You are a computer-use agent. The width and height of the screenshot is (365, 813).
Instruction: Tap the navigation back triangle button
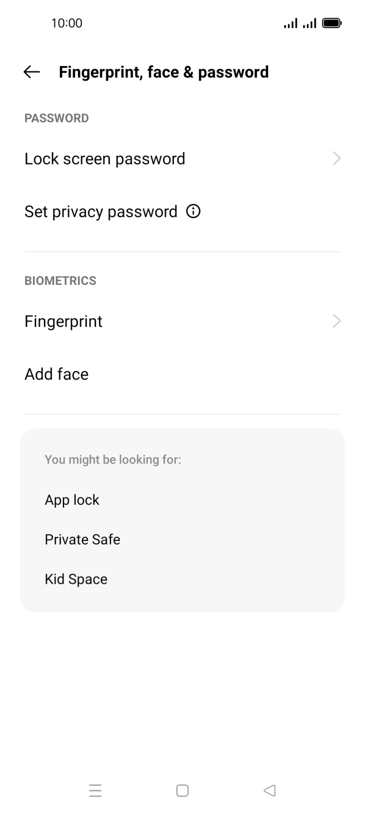click(x=269, y=790)
